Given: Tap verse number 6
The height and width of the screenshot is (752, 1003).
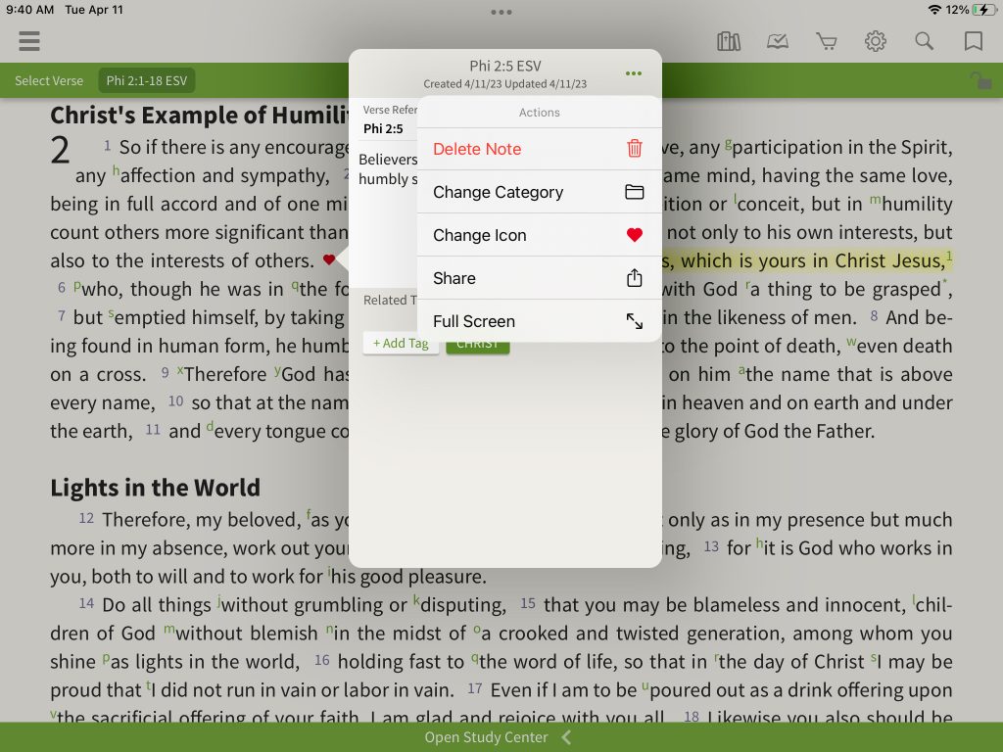Looking at the screenshot, I should [x=62, y=287].
